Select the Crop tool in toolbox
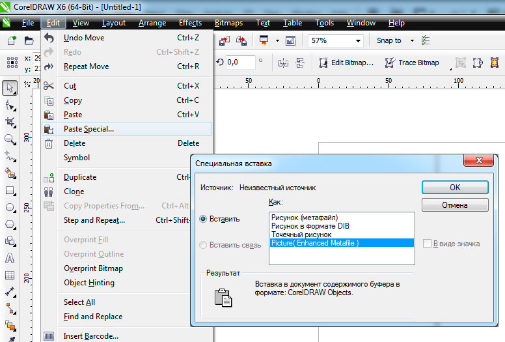Image resolution: width=505 pixels, height=342 pixels. point(10,122)
